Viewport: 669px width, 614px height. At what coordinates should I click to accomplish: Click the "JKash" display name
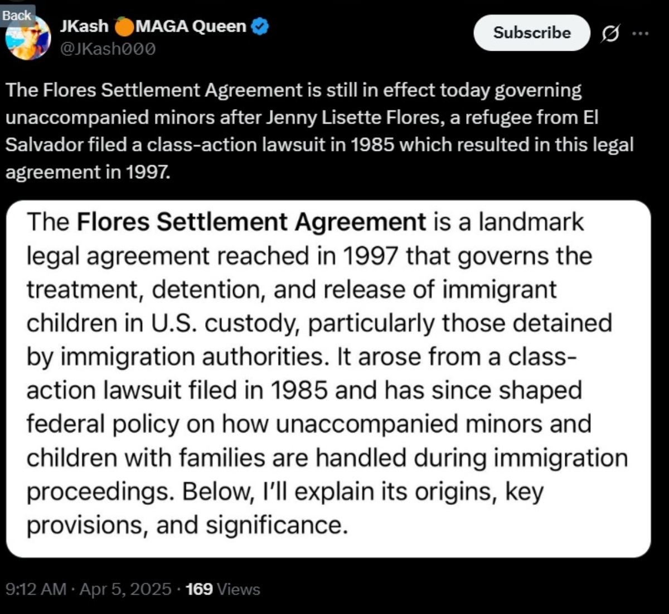[x=85, y=26]
